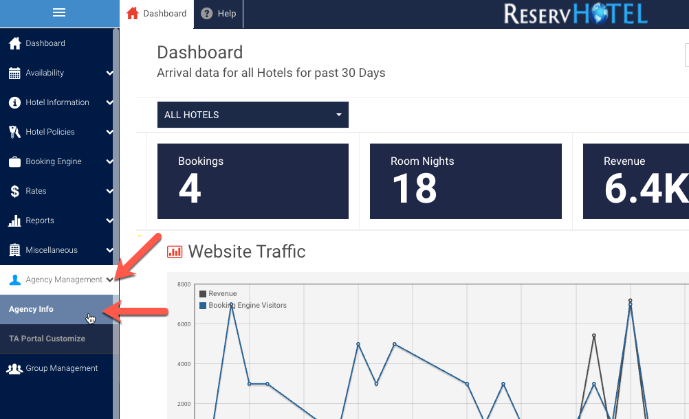Collapse the Agency Management chevron
This screenshot has width=689, height=419.
(x=109, y=280)
